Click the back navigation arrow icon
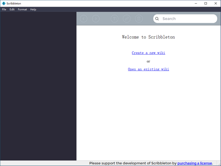The image size is (221, 166). 84,18
